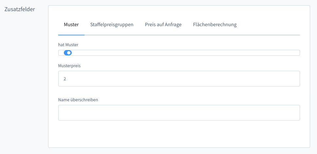Image resolution: width=317 pixels, height=154 pixels.
Task: Disable the hat Muster switch
Action: 68,53
